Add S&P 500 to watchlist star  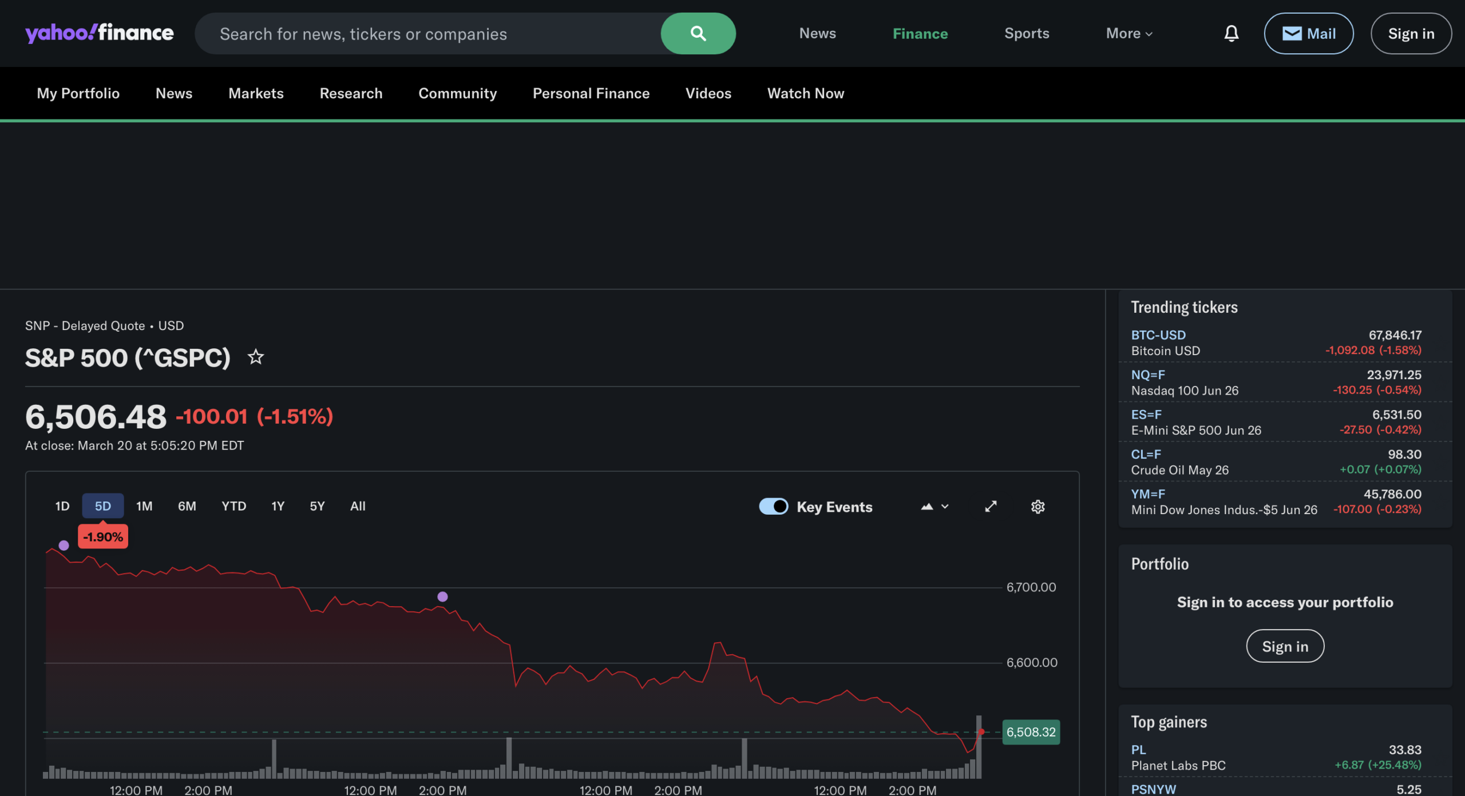pyautogui.click(x=255, y=357)
